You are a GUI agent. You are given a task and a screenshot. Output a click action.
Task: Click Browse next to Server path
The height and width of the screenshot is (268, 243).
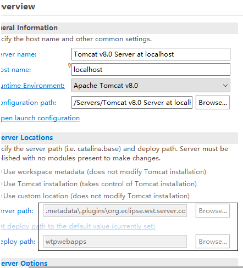tap(213, 211)
